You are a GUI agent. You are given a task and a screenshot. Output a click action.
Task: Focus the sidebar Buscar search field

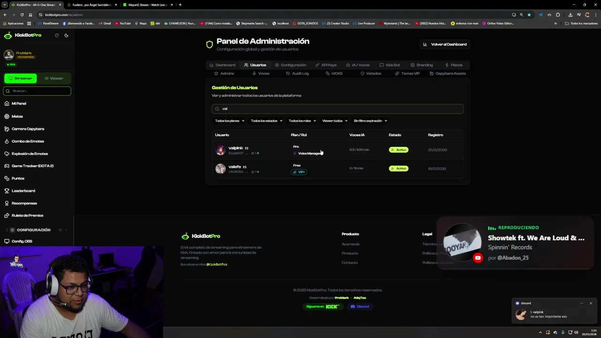tap(37, 91)
